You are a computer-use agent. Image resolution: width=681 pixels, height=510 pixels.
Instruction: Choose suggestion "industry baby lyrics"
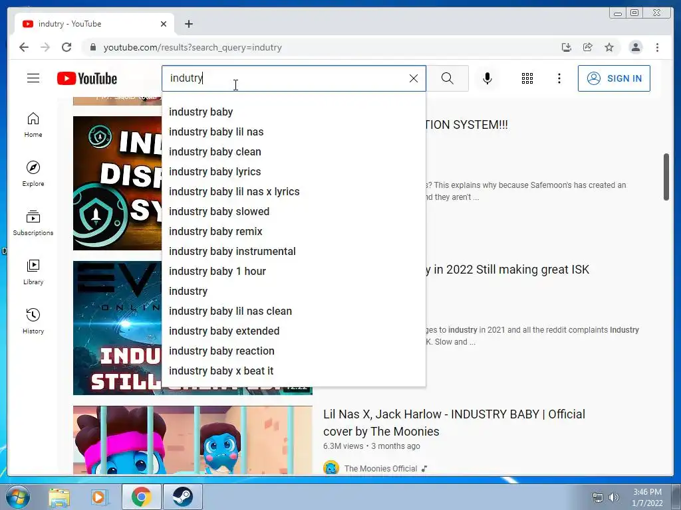pyautogui.click(x=293, y=172)
